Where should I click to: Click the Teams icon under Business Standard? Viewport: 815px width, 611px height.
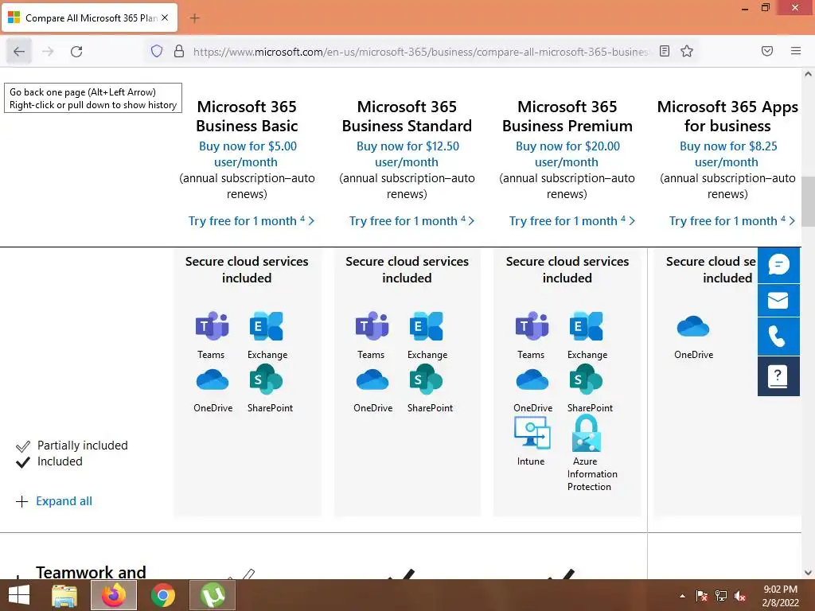point(372,325)
